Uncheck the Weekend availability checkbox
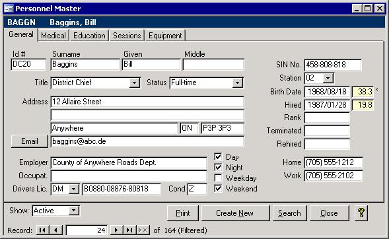The width and height of the screenshot is (389, 239). tap(218, 189)
